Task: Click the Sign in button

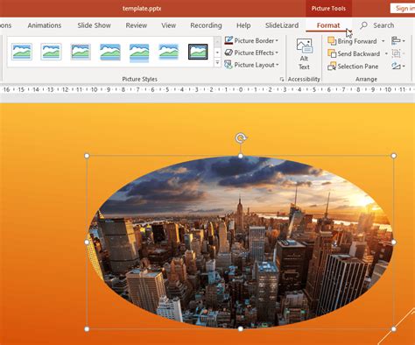Action: [x=404, y=9]
